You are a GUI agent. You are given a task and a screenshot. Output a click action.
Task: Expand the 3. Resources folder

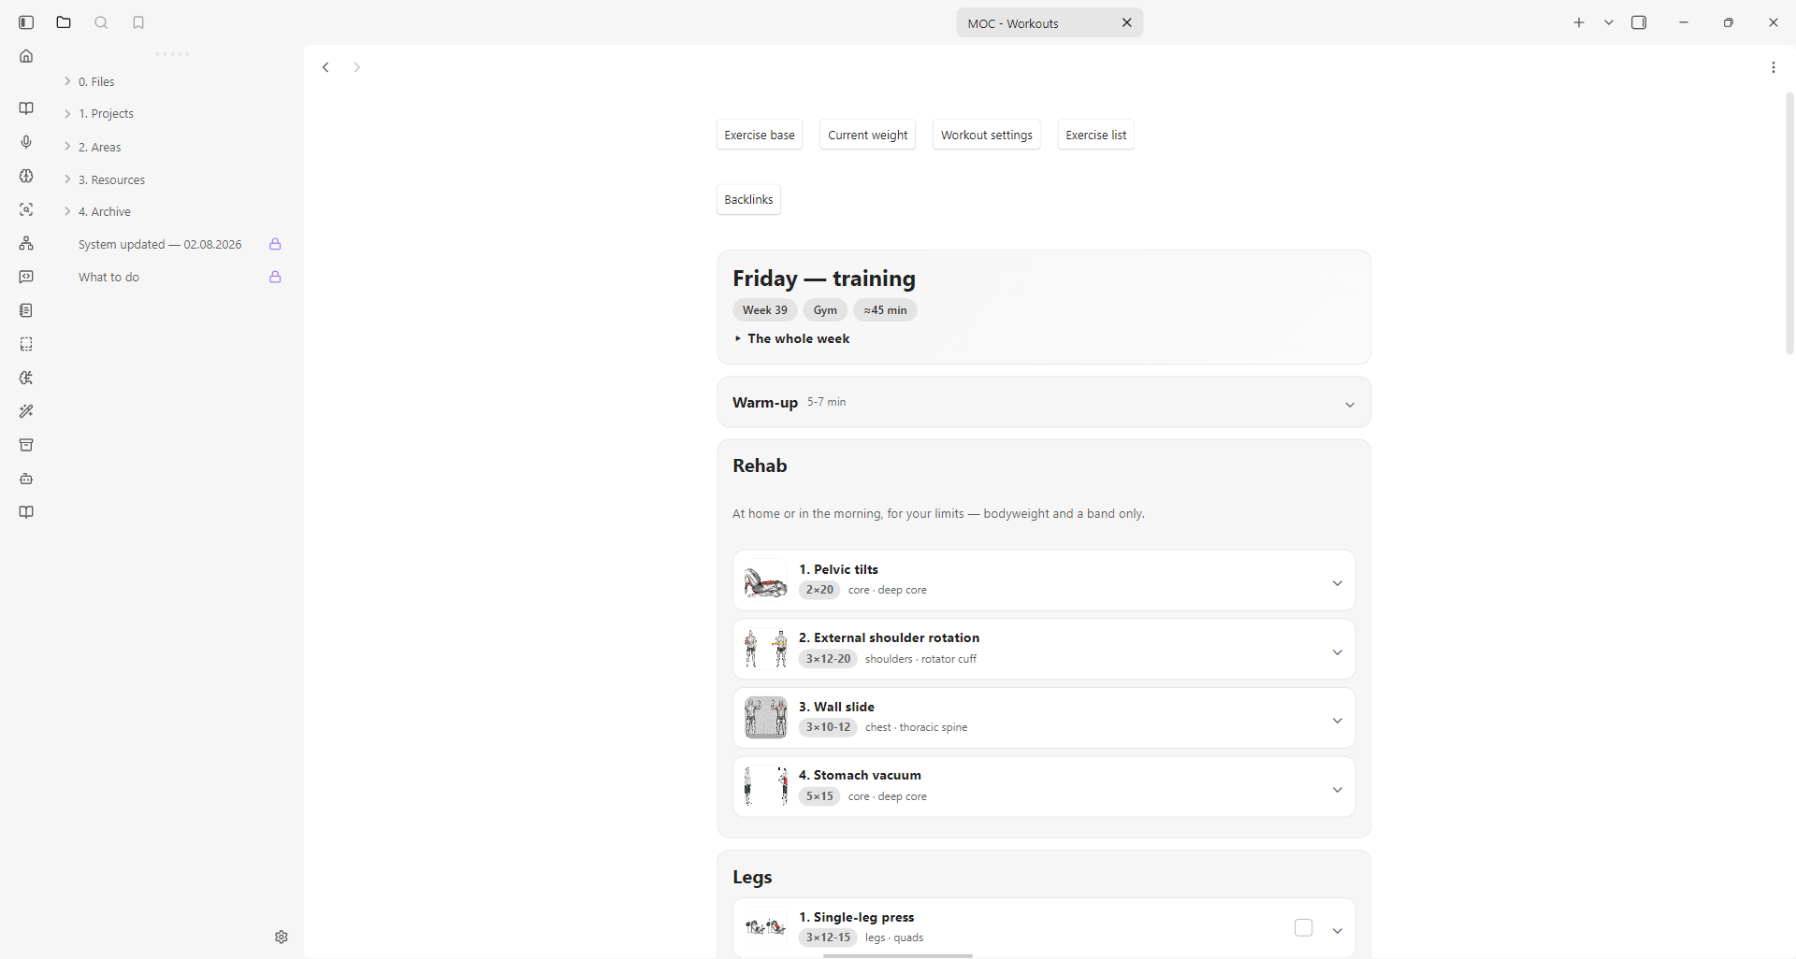pyautogui.click(x=68, y=179)
